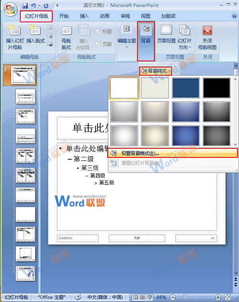The height and width of the screenshot is (302, 239).
Task: Switch to the Animations (动画) tab
Action: [x=105, y=16]
